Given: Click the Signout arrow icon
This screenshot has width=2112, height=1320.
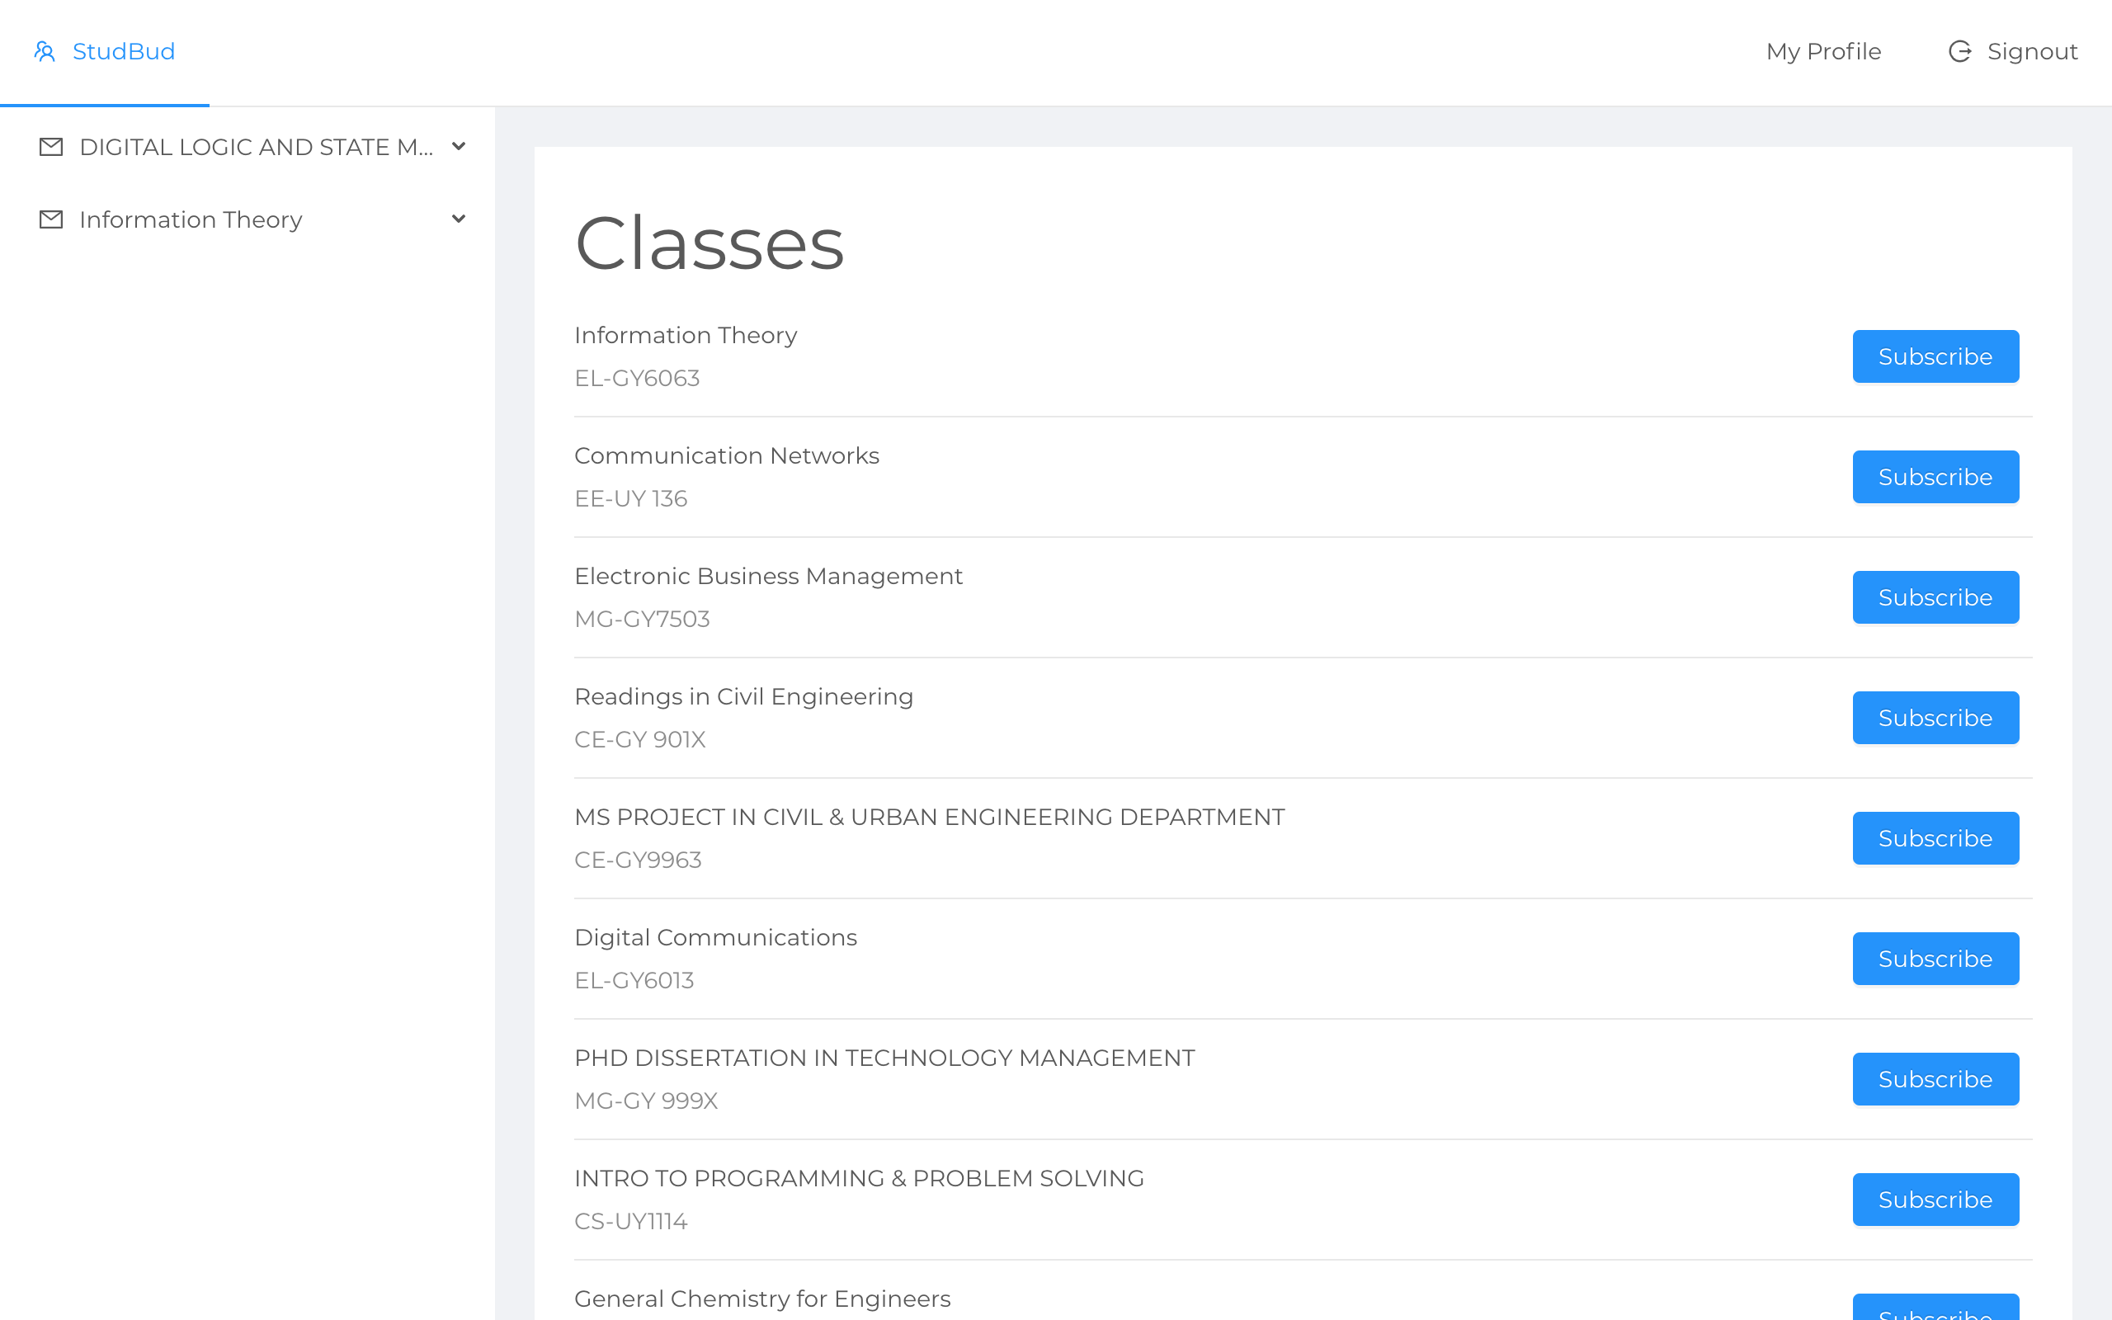Looking at the screenshot, I should click(1959, 51).
